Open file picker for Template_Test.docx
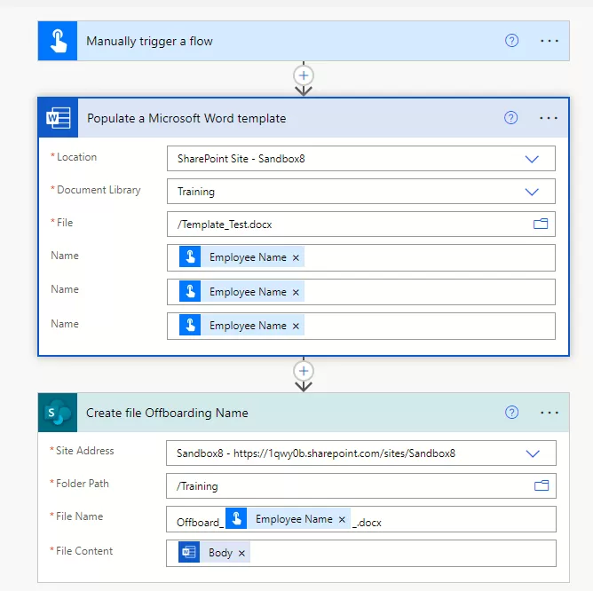 tap(540, 225)
